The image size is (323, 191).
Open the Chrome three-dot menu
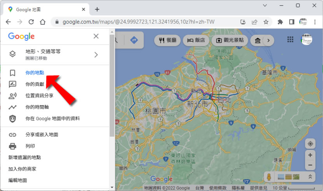tap(315, 22)
